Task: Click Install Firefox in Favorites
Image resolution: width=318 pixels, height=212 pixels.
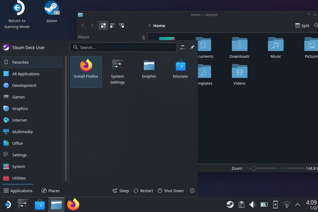Action: pyautogui.click(x=86, y=72)
